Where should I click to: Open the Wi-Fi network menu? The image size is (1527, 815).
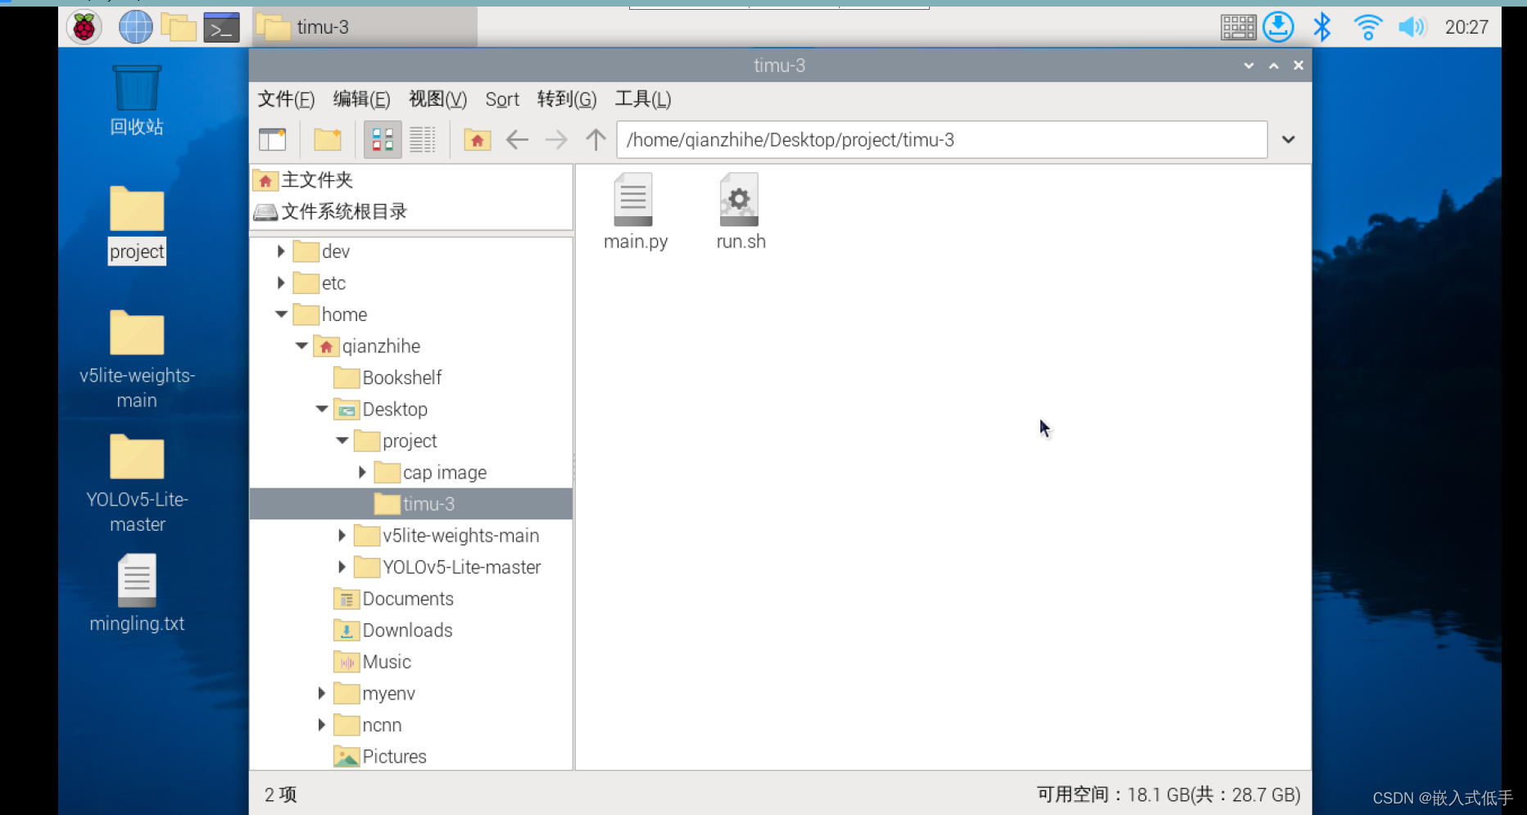click(1367, 27)
